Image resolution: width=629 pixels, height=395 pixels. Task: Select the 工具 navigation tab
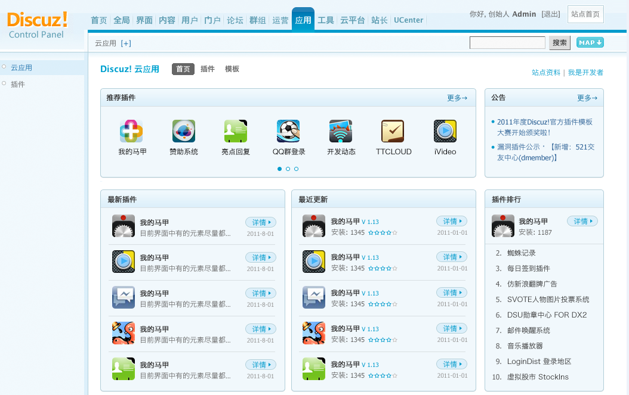click(x=326, y=20)
